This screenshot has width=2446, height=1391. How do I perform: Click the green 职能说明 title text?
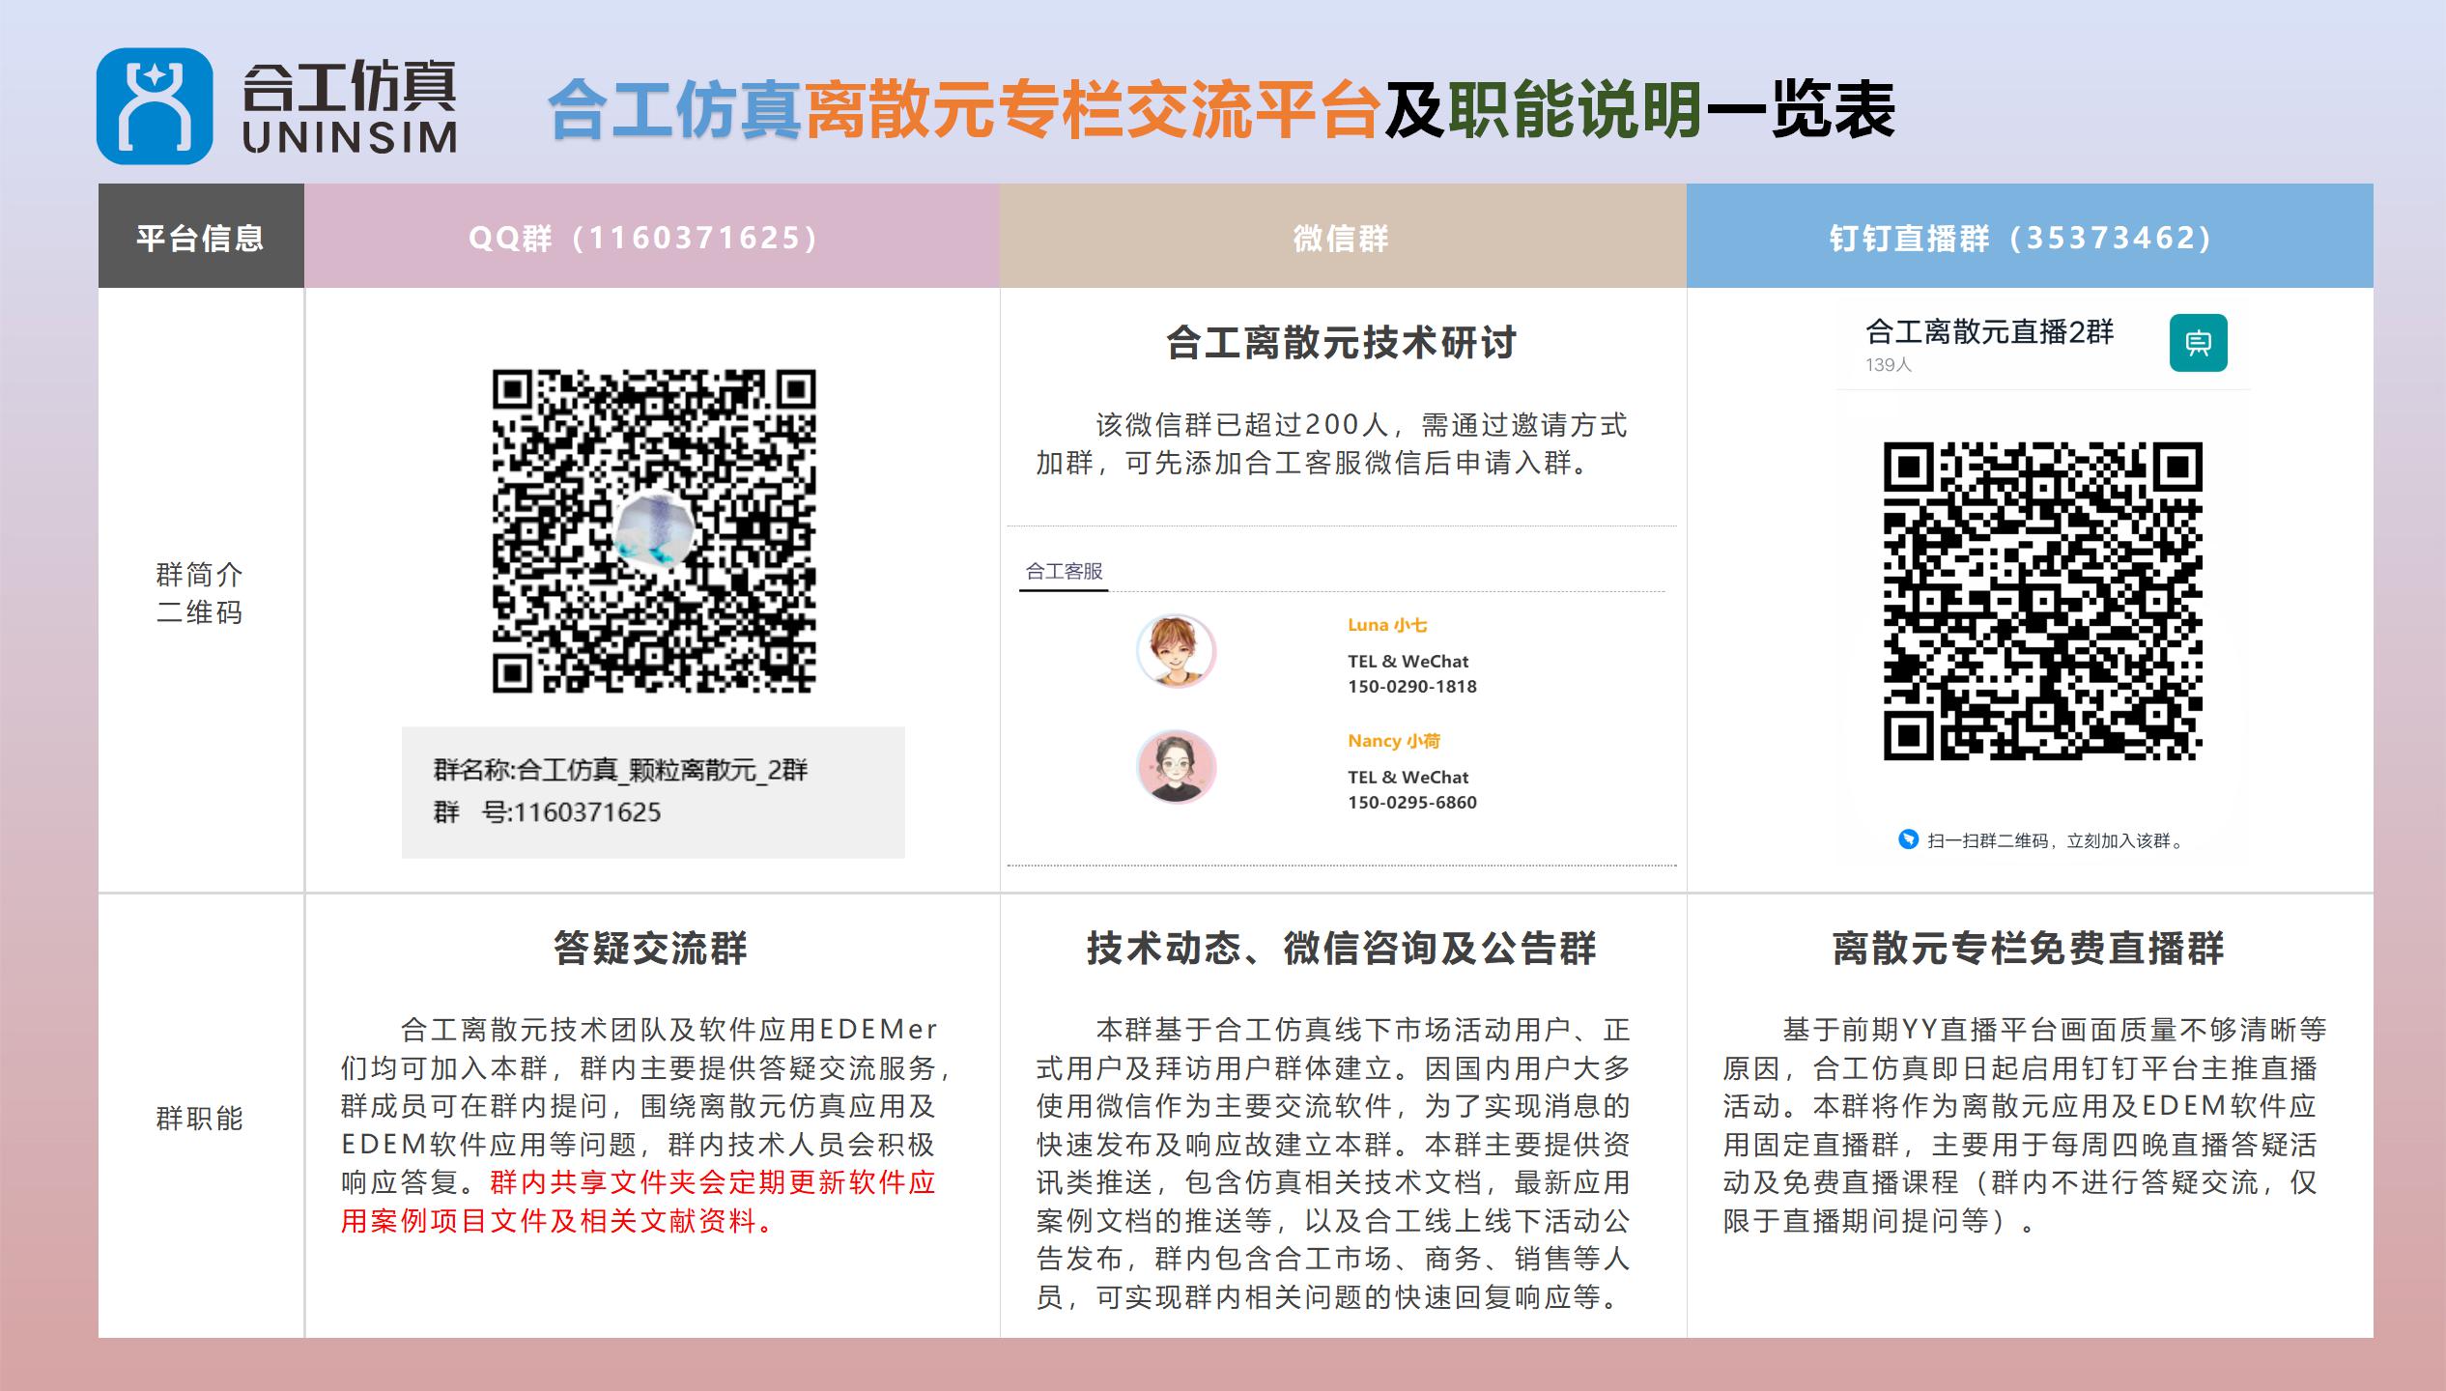1575,110
